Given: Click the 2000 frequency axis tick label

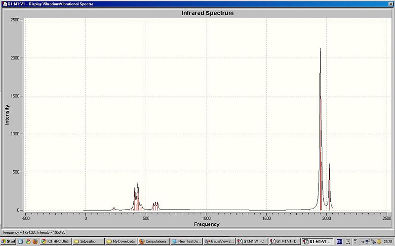Looking at the screenshot, I should [327, 218].
